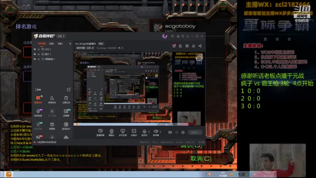Image resolution: width=316 pixels, height=178 pixels.
Task: Edit the 星际争霸 category label
Action: coord(85,48)
